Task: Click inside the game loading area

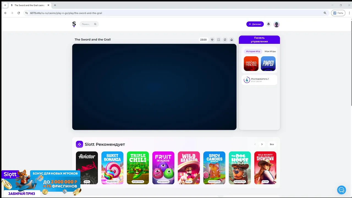Action: (154, 87)
